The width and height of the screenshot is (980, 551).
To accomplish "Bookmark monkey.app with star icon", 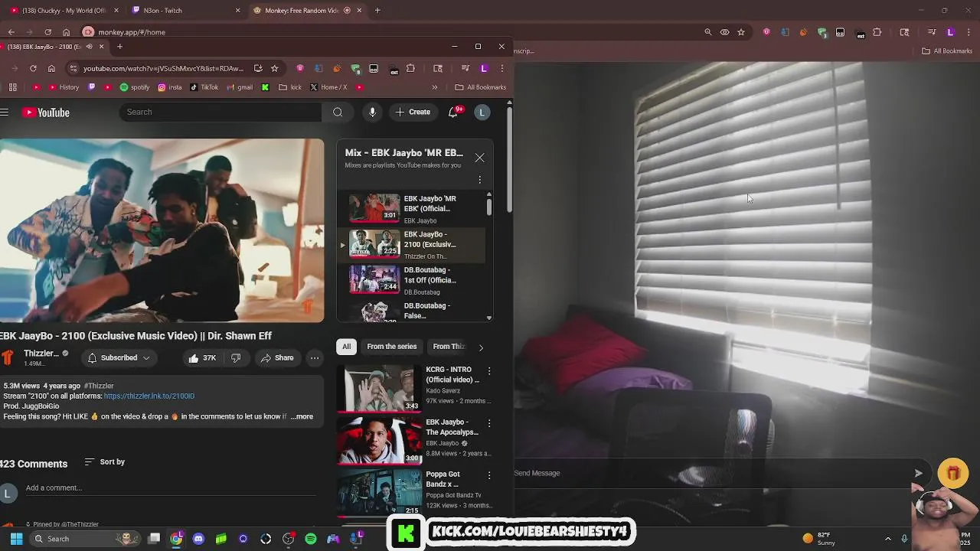I will 741,32.
